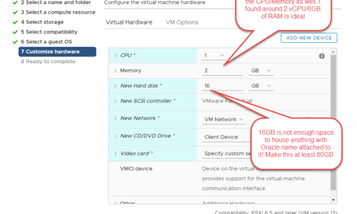Click the VMCI device label

tap(136, 168)
